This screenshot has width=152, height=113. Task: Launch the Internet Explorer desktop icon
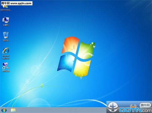6,53
